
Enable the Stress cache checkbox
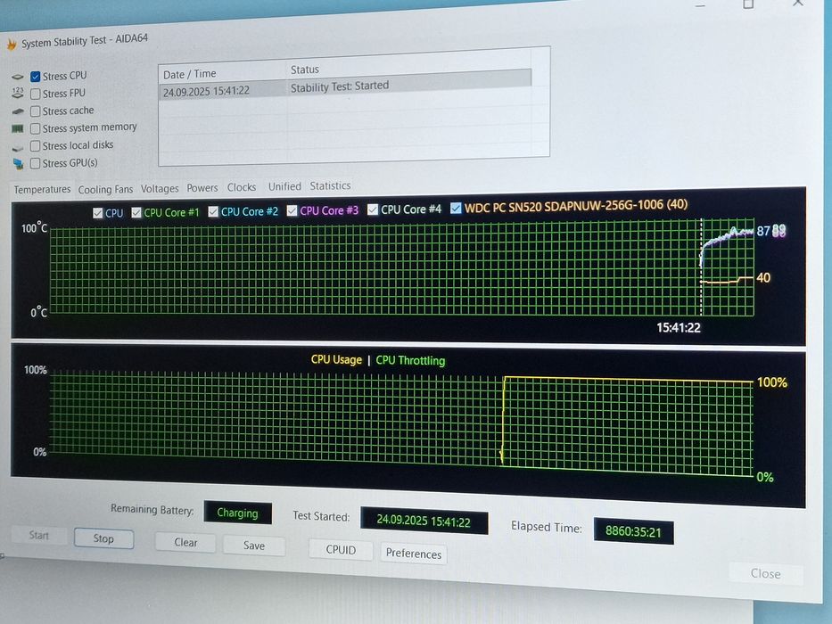pyautogui.click(x=36, y=111)
